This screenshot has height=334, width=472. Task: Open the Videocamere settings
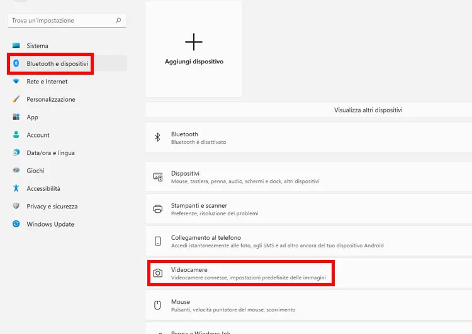point(308,273)
